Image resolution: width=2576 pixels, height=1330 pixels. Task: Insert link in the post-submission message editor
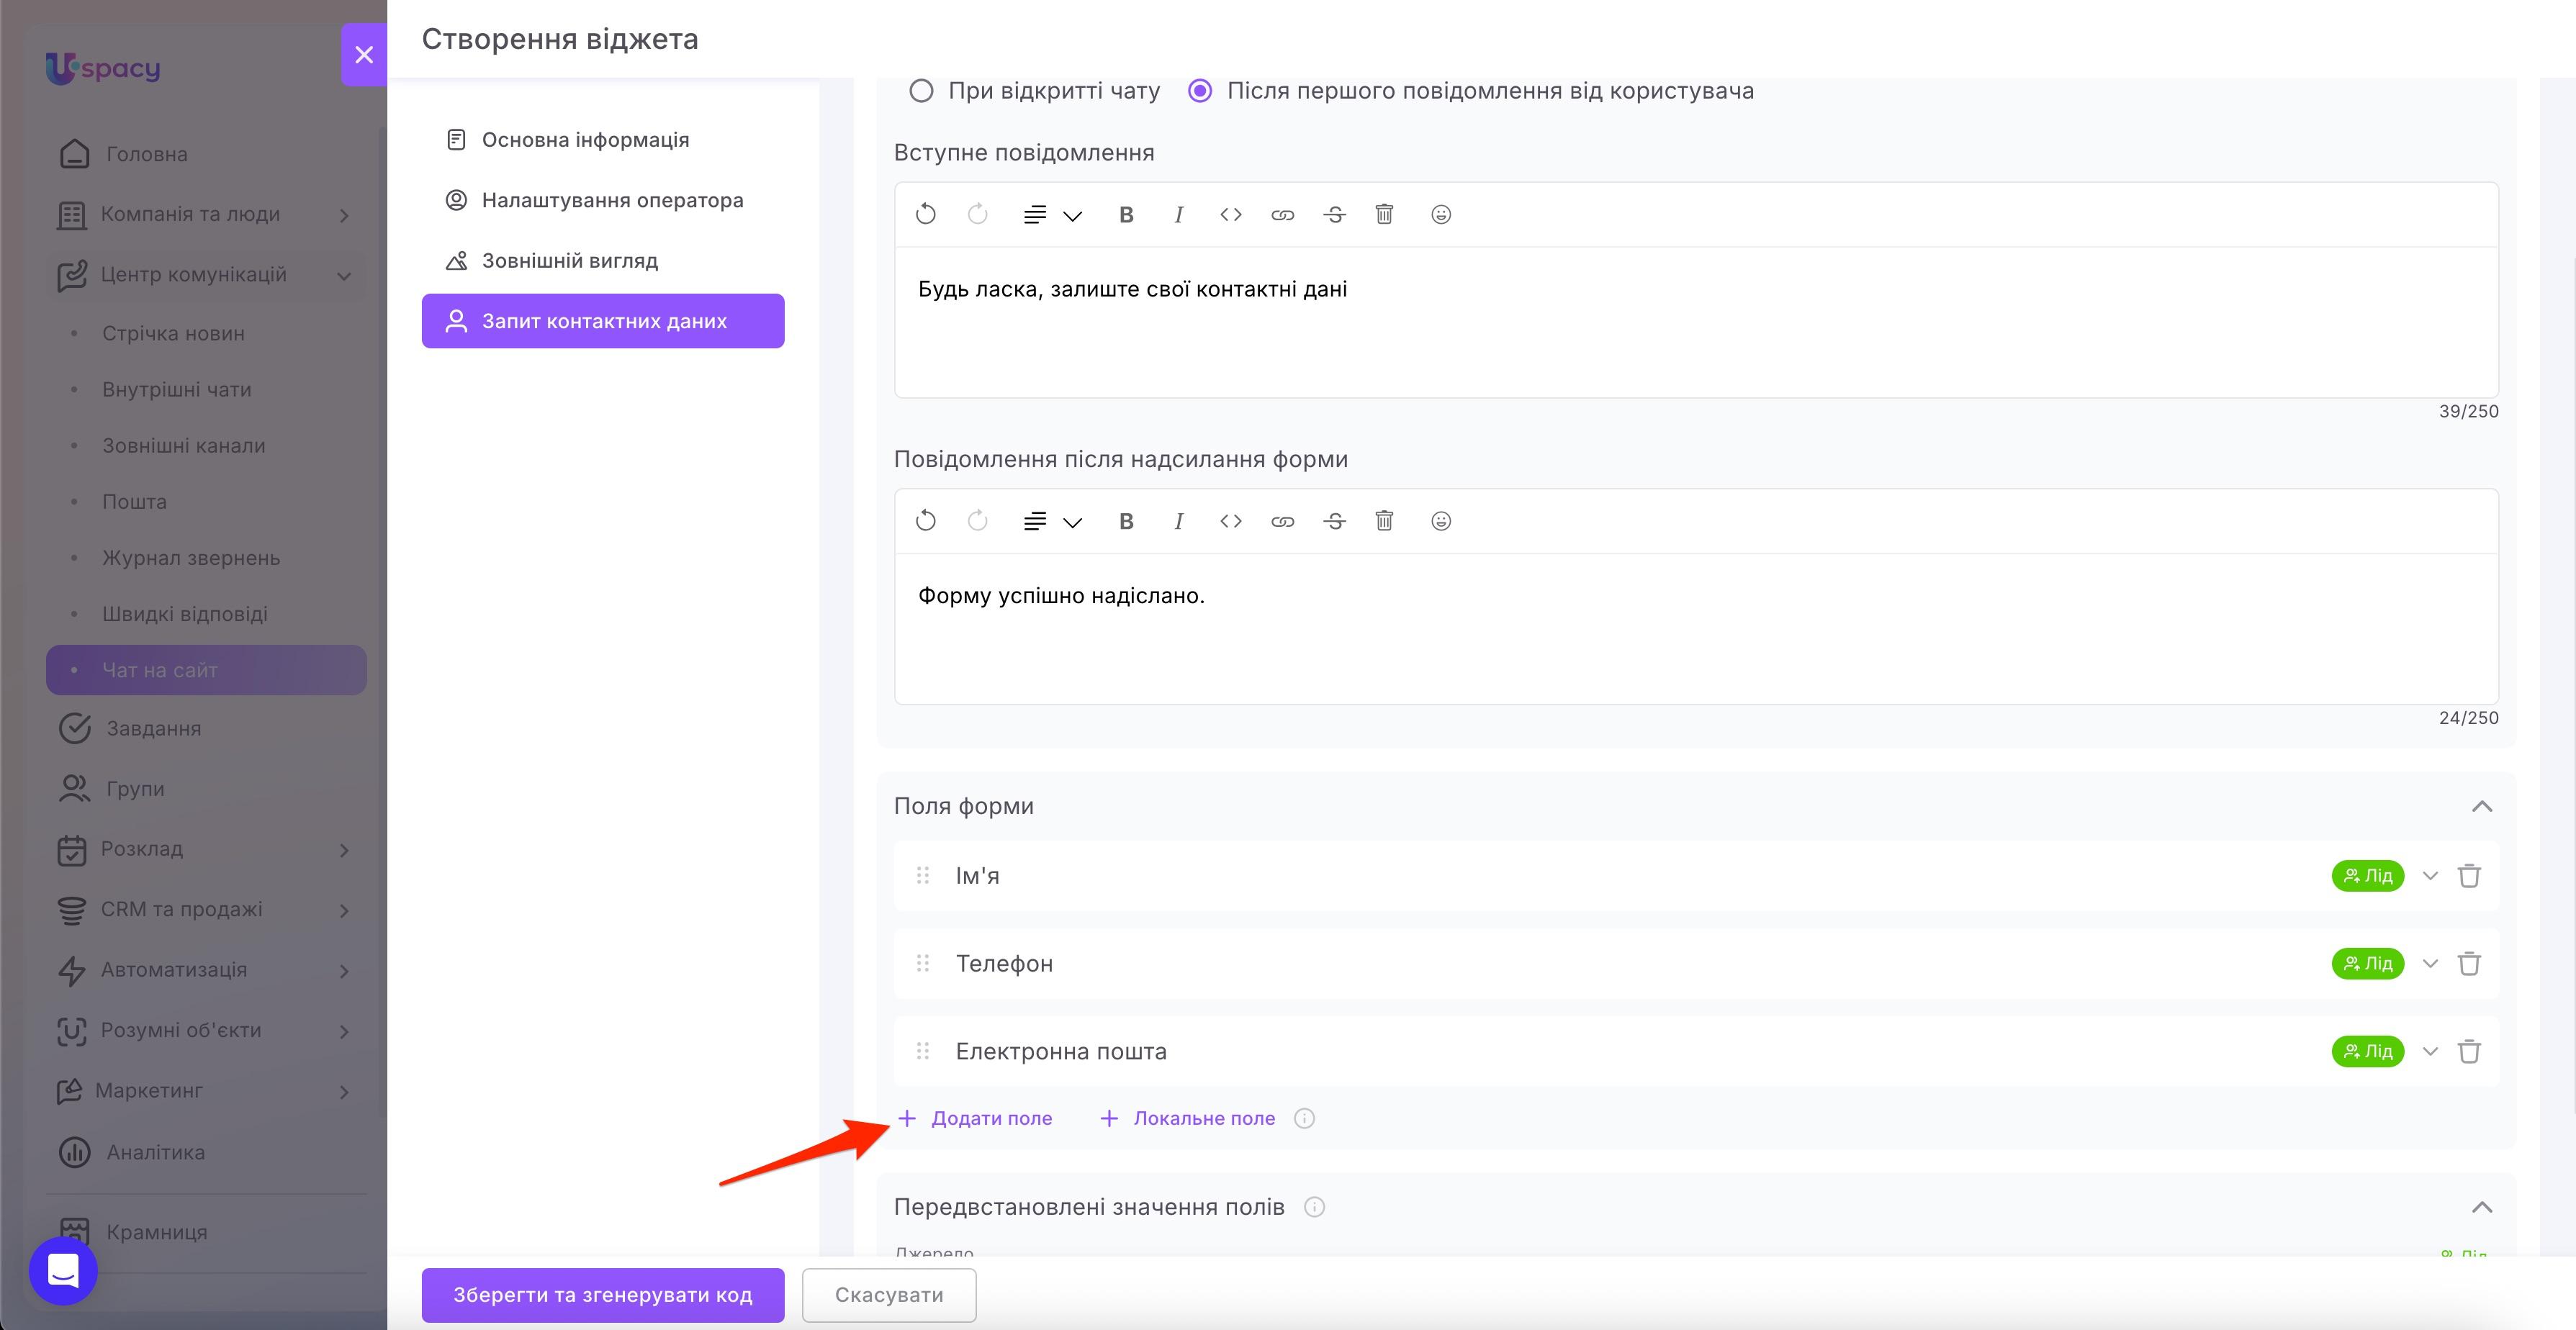1283,521
